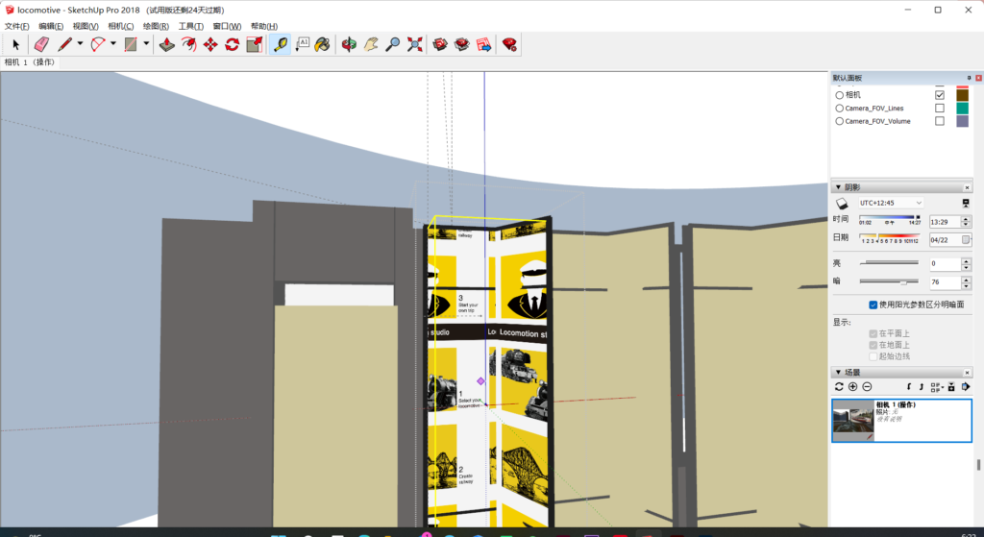Click the refresh scene icon
This screenshot has width=984, height=537.
point(839,387)
